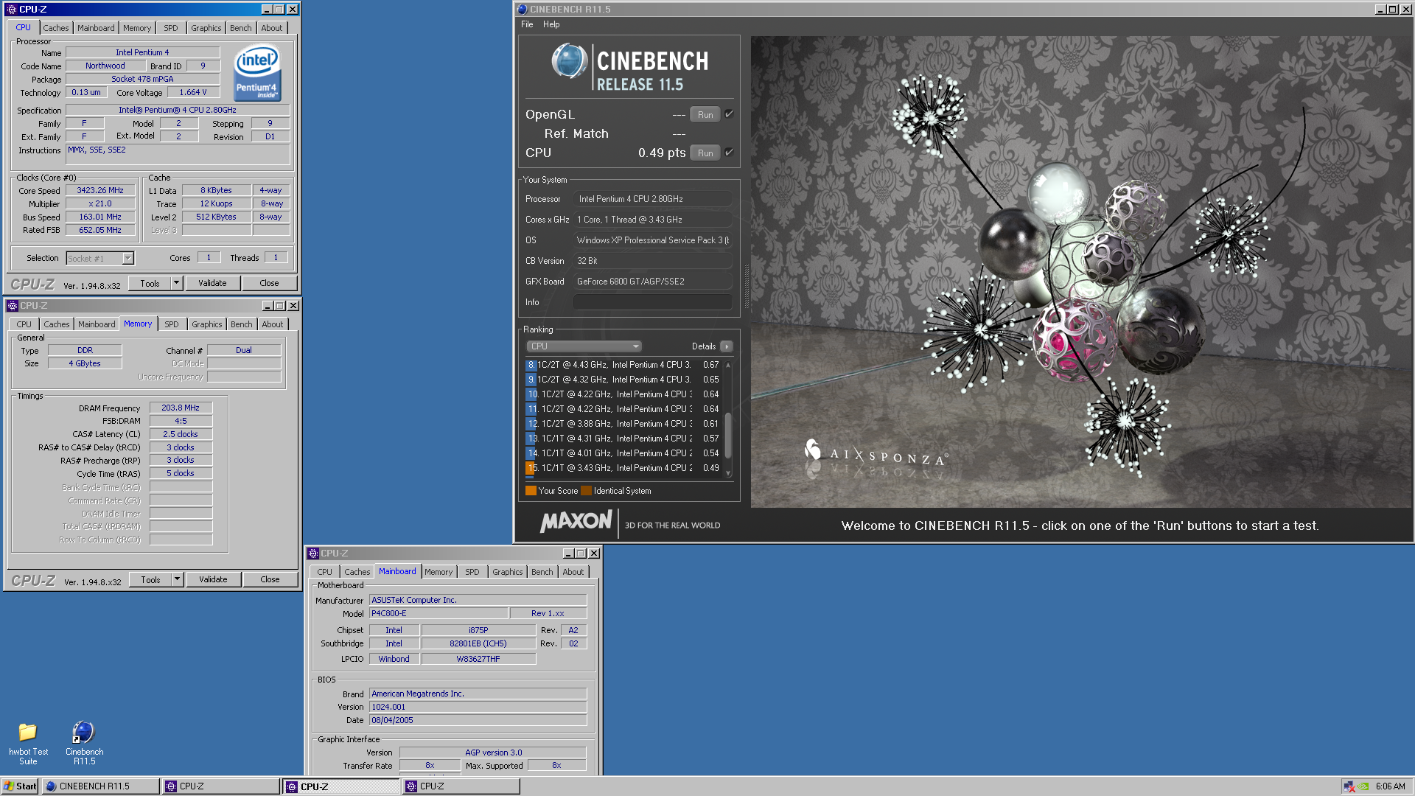Viewport: 1415px width, 796px height.
Task: Open the Ranking CPU dropdown
Action: [584, 346]
